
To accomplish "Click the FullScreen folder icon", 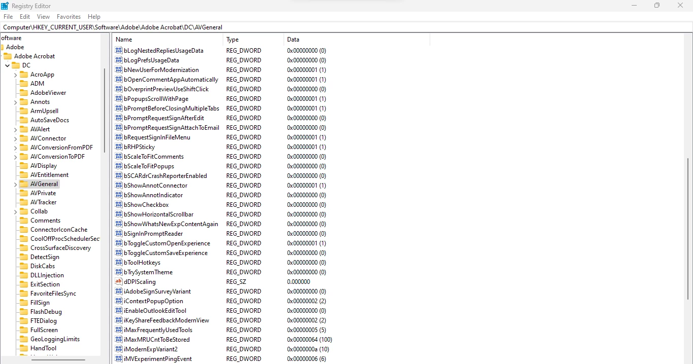I will click(24, 330).
